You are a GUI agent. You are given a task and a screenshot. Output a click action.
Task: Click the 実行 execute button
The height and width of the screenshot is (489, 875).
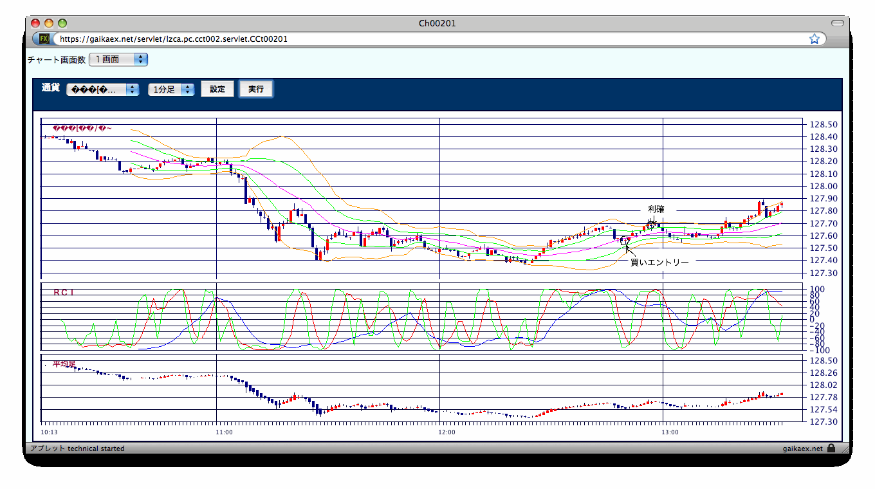point(256,89)
